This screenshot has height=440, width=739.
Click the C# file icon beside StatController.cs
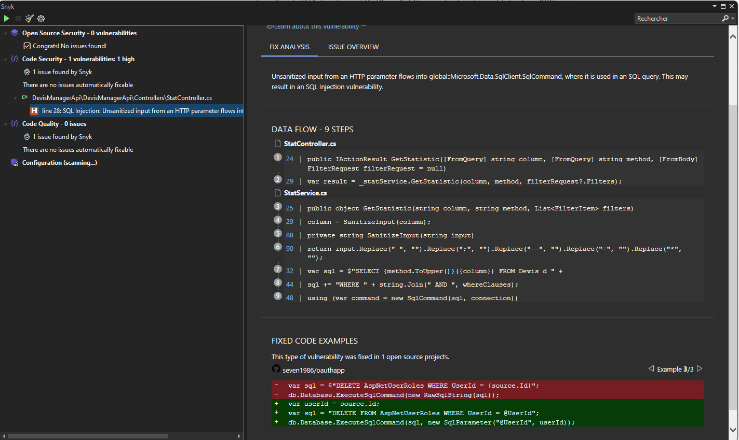pos(25,97)
